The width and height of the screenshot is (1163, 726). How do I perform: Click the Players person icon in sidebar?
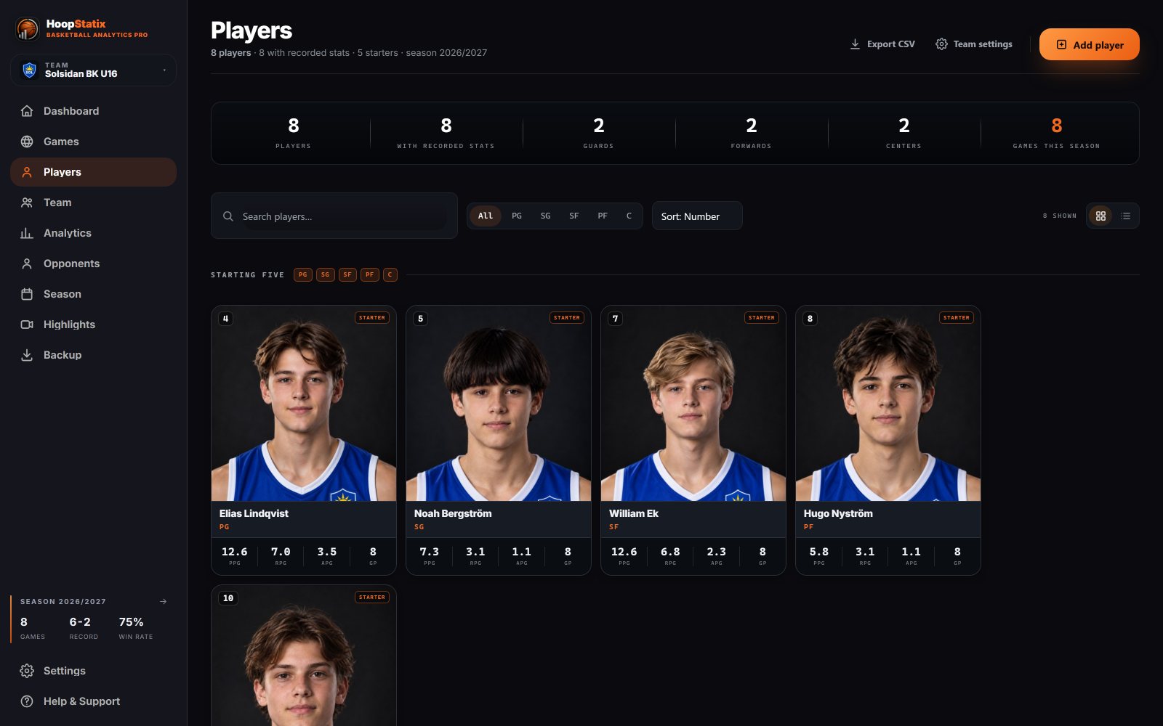tap(27, 172)
